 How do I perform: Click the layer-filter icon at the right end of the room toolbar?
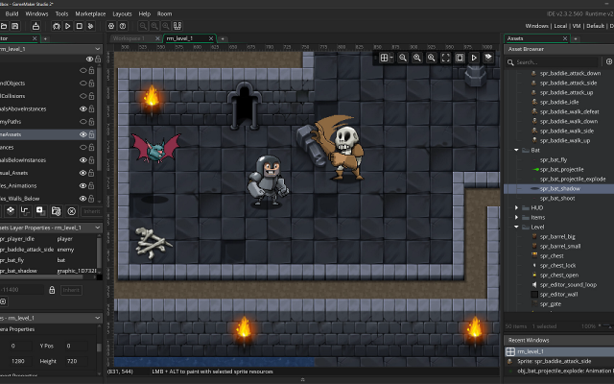click(x=488, y=58)
